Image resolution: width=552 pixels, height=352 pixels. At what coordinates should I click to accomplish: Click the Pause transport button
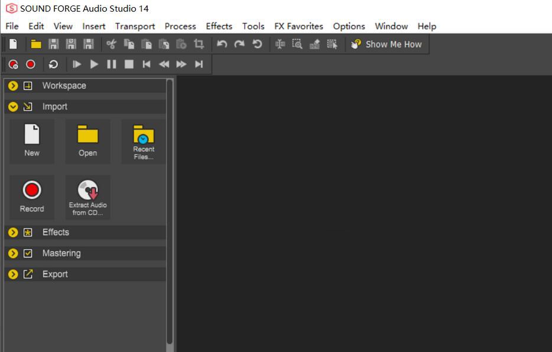tap(112, 64)
